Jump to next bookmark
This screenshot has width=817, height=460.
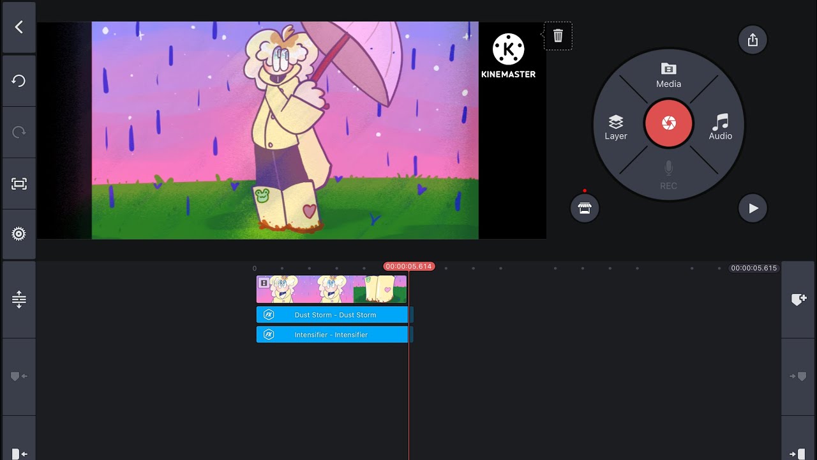tap(798, 377)
